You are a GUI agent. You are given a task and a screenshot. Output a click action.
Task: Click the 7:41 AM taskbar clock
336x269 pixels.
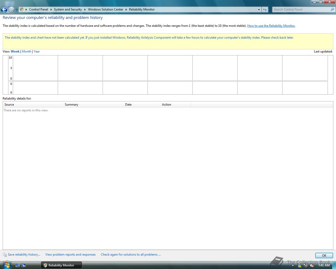point(324,265)
